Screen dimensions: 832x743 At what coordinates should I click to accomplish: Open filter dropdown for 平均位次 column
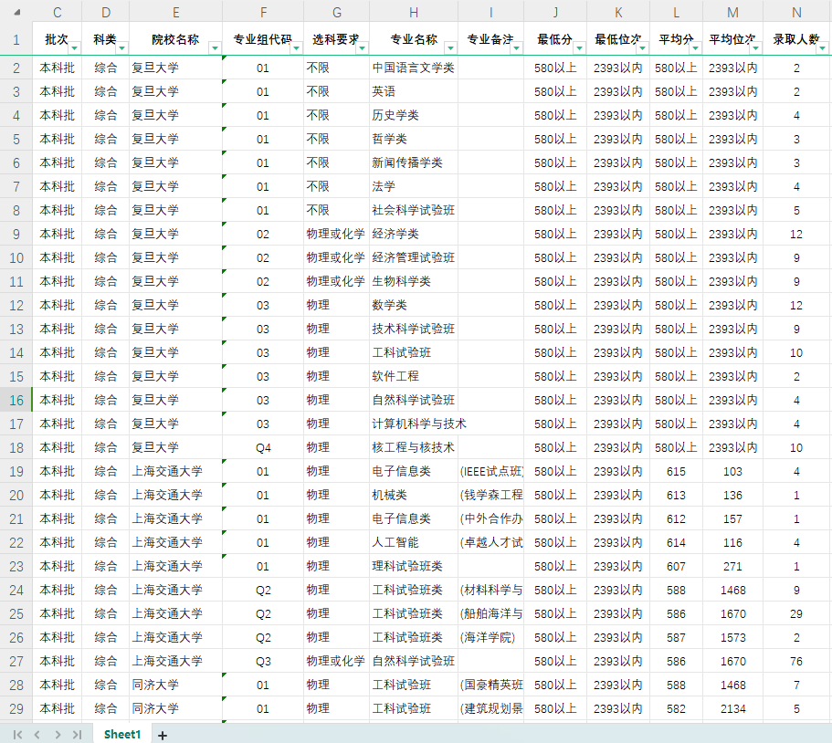coord(755,48)
